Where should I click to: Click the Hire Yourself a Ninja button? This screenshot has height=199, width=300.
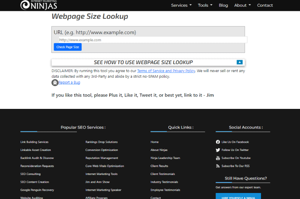[238, 196]
